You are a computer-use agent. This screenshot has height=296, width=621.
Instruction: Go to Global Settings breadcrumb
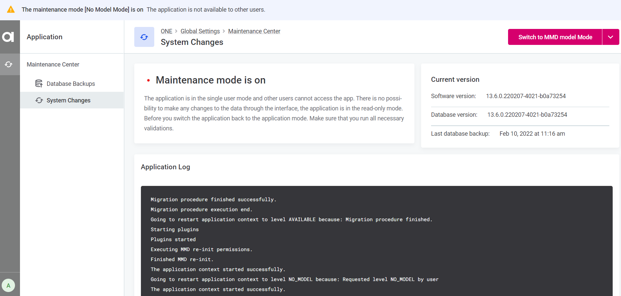pyautogui.click(x=200, y=31)
